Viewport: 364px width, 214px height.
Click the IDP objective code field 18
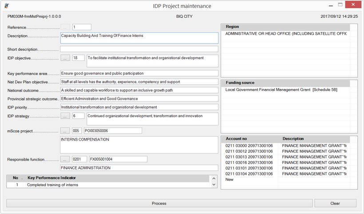(79, 58)
